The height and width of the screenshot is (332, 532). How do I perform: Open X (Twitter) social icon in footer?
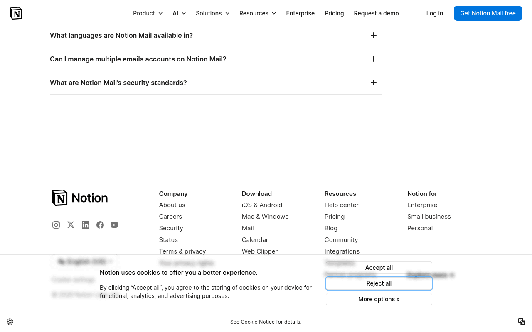tap(71, 225)
